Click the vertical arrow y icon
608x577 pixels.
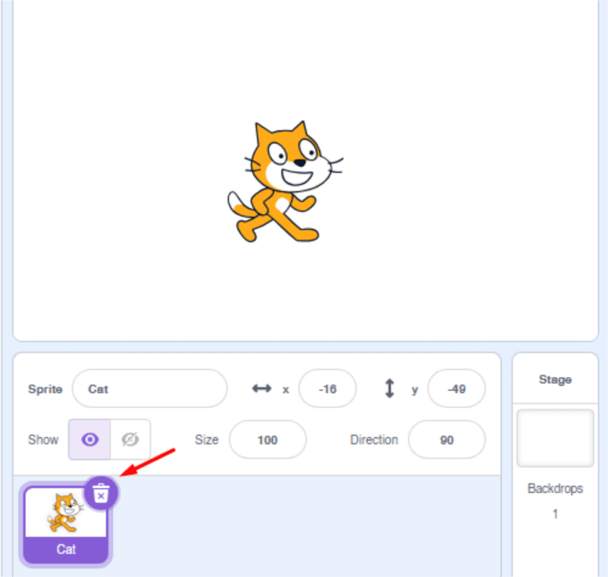(389, 388)
